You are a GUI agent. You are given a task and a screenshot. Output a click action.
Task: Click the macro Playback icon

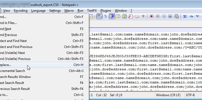[x=164, y=16]
